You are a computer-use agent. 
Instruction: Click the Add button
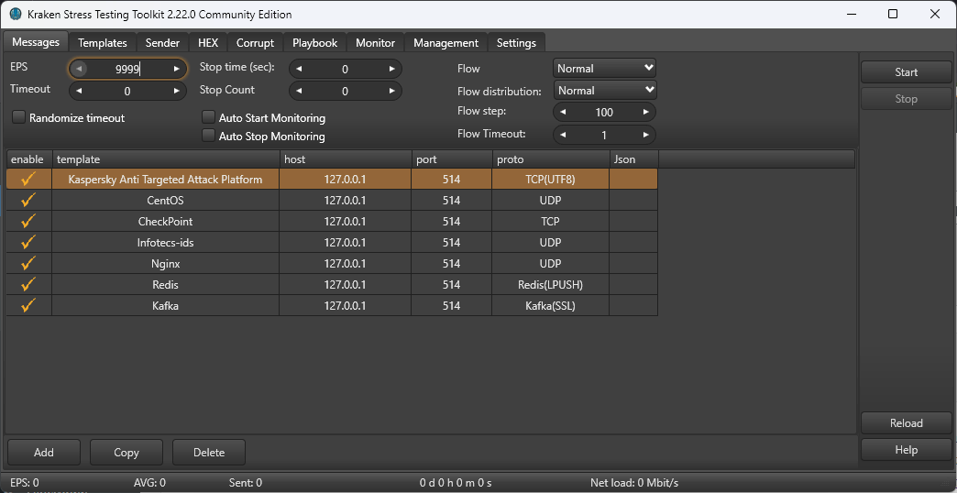point(44,453)
